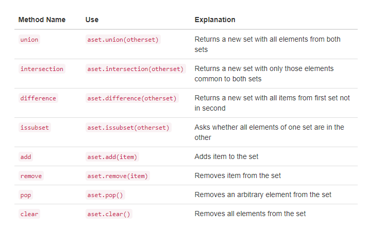Click the aset.difference(otherset) usage code
368x230 pixels.
(131, 98)
